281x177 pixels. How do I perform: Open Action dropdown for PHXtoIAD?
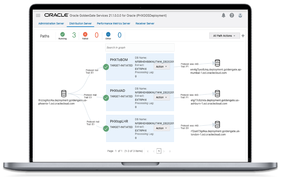point(162,97)
